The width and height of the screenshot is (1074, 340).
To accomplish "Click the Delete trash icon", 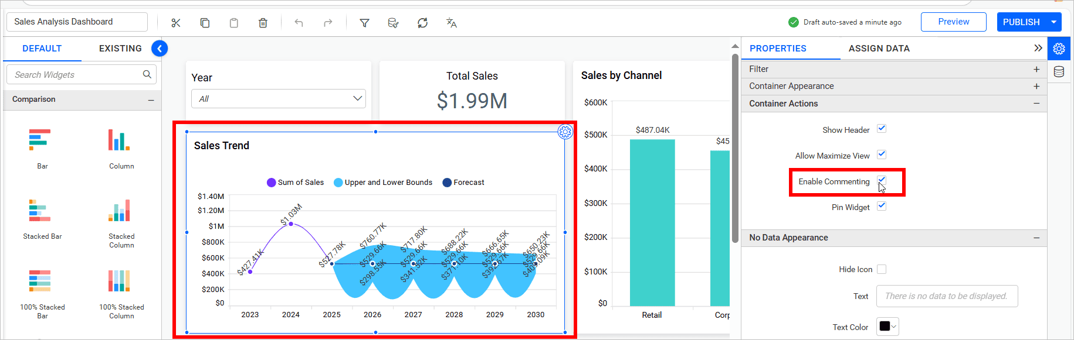I will (263, 23).
